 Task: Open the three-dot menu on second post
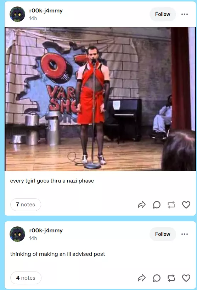(185, 234)
